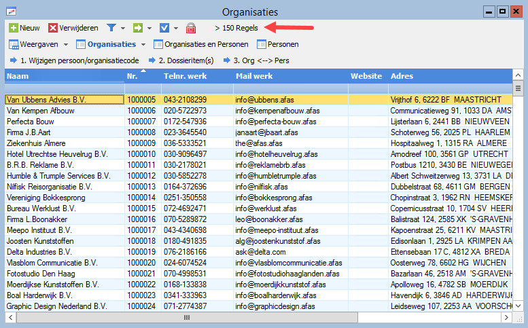Click the application icon in title bar
Screen dimensions: 528x328
tap(11, 12)
